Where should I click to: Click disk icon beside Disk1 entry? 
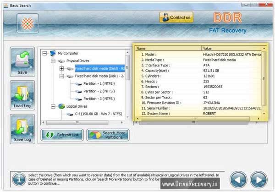(x=70, y=76)
